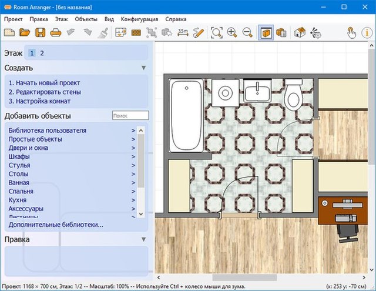This screenshot has width=376, height=291.
Task: Open the Объекты menu
Action: (x=86, y=19)
